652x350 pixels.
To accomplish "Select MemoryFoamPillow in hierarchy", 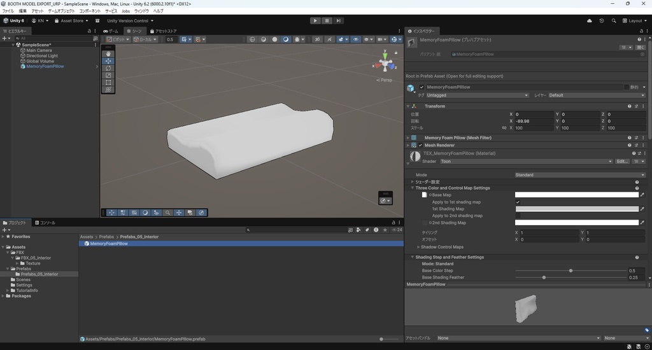I will pyautogui.click(x=45, y=67).
